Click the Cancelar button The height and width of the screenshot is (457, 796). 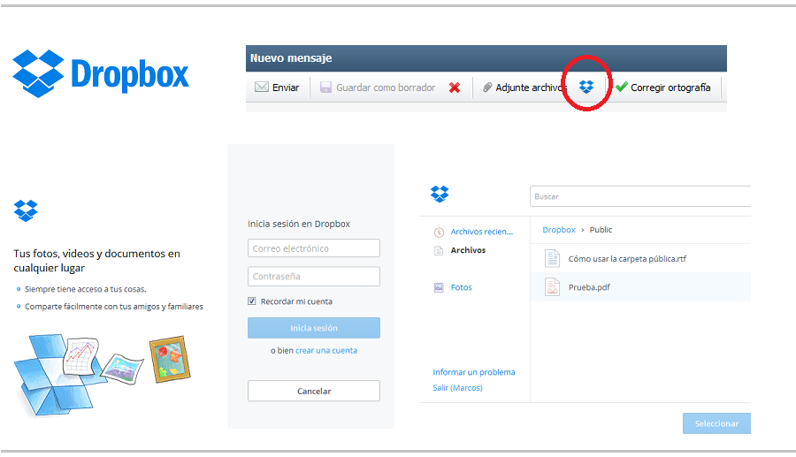click(x=314, y=391)
